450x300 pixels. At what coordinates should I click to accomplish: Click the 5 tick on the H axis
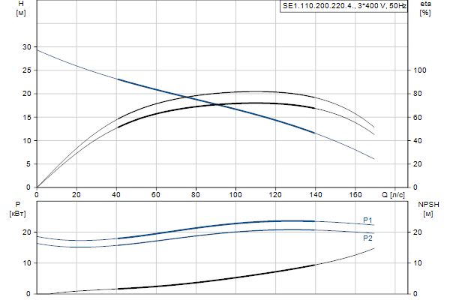click(28, 164)
